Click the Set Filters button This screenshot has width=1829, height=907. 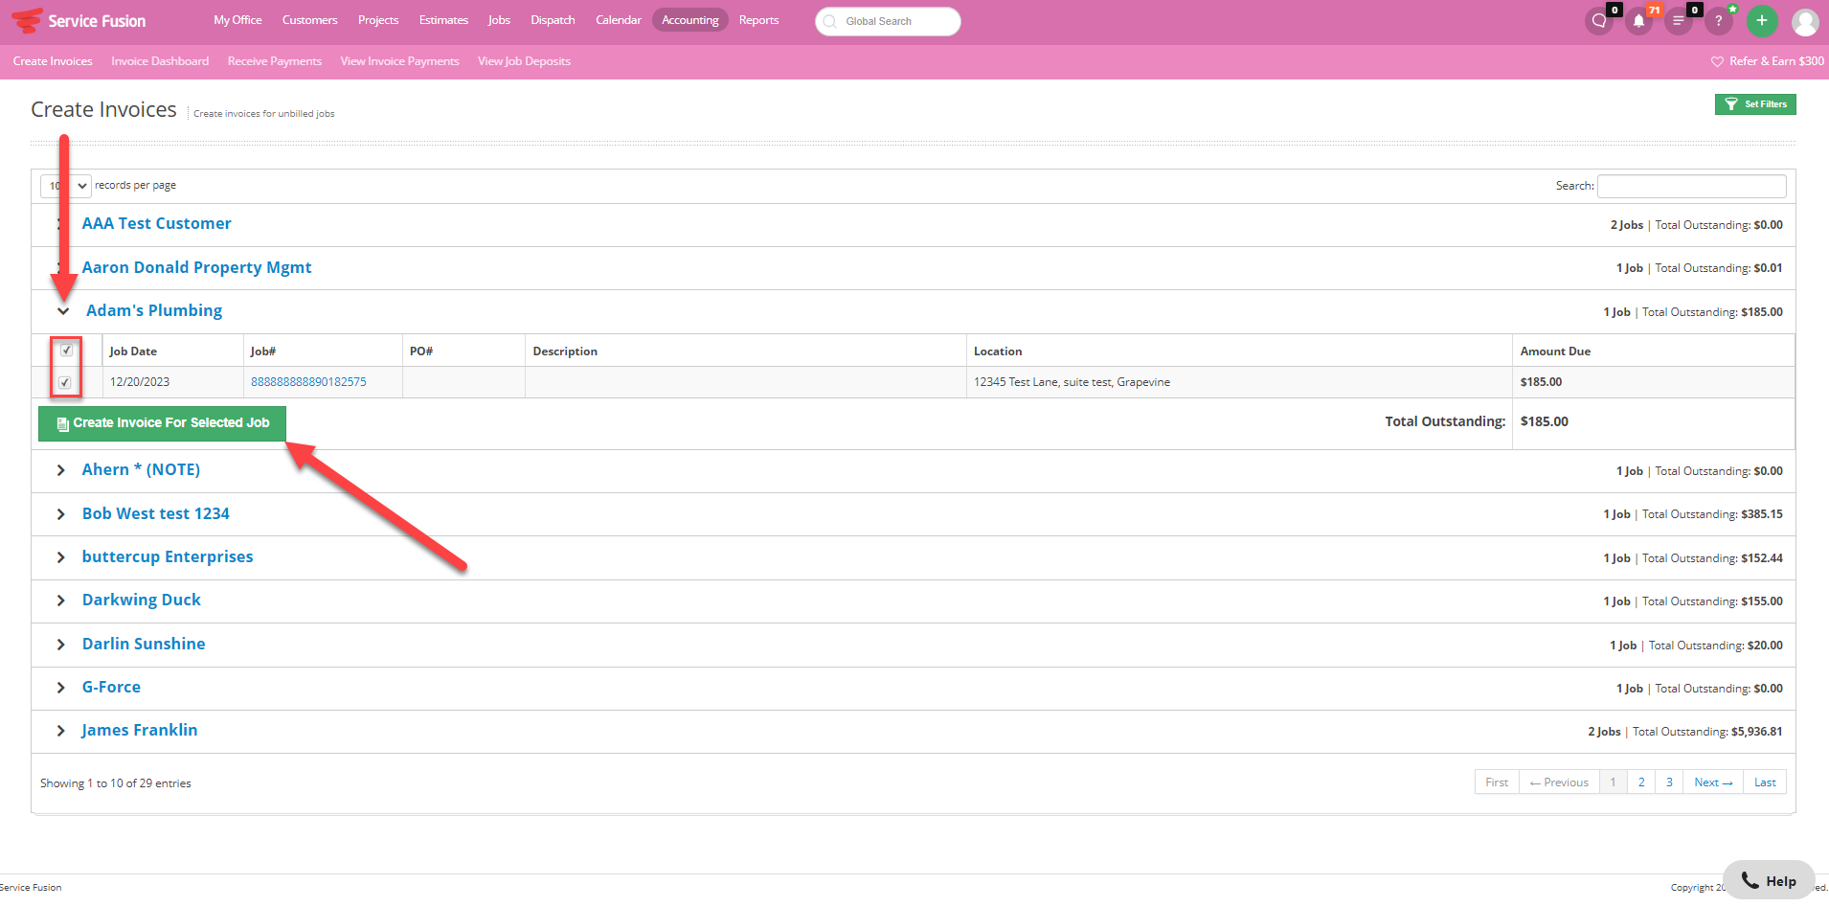(x=1755, y=104)
